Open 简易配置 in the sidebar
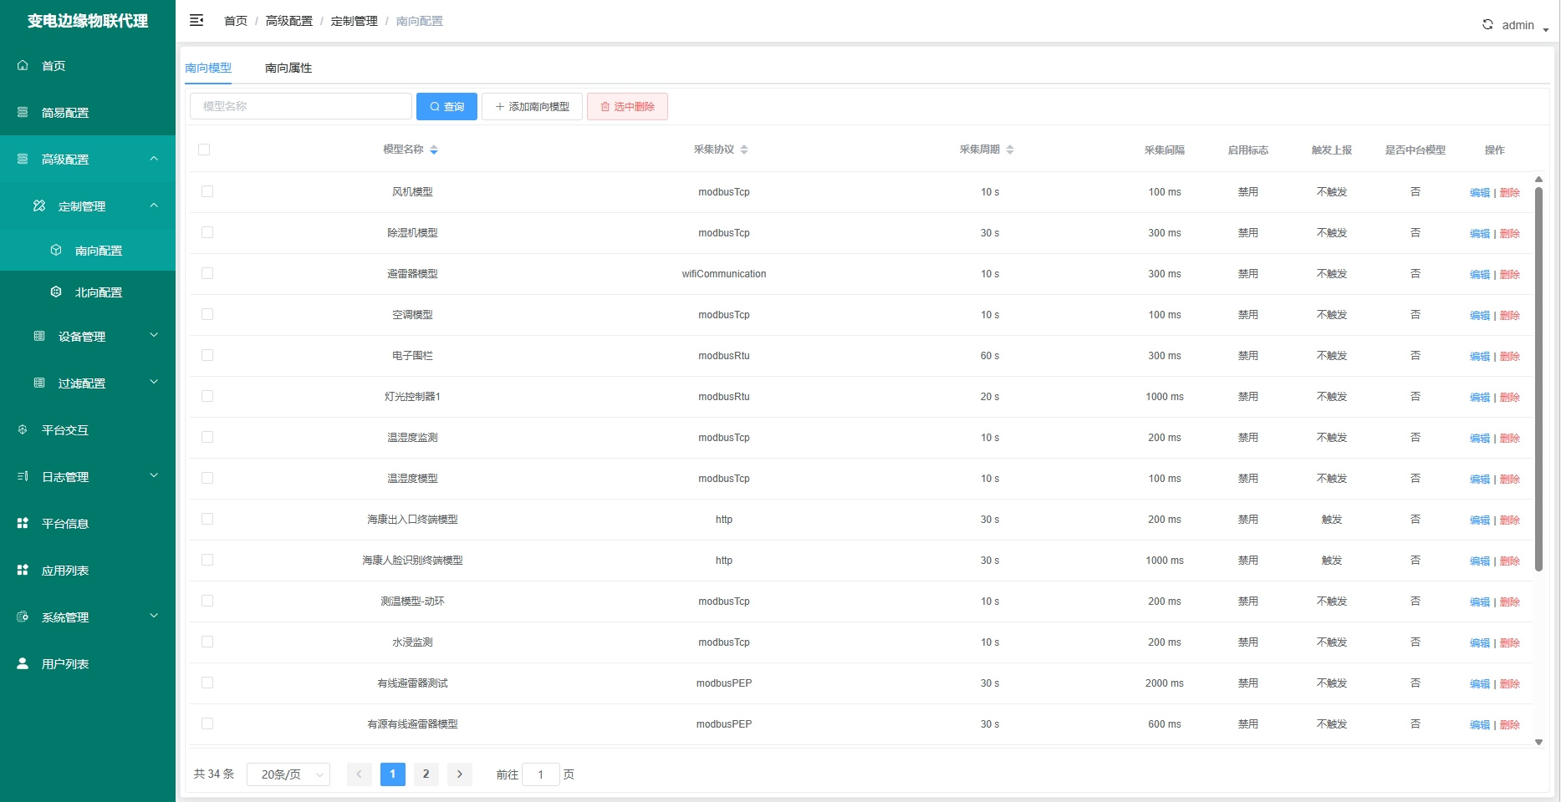Viewport: 1561px width, 802px height. tap(65, 113)
